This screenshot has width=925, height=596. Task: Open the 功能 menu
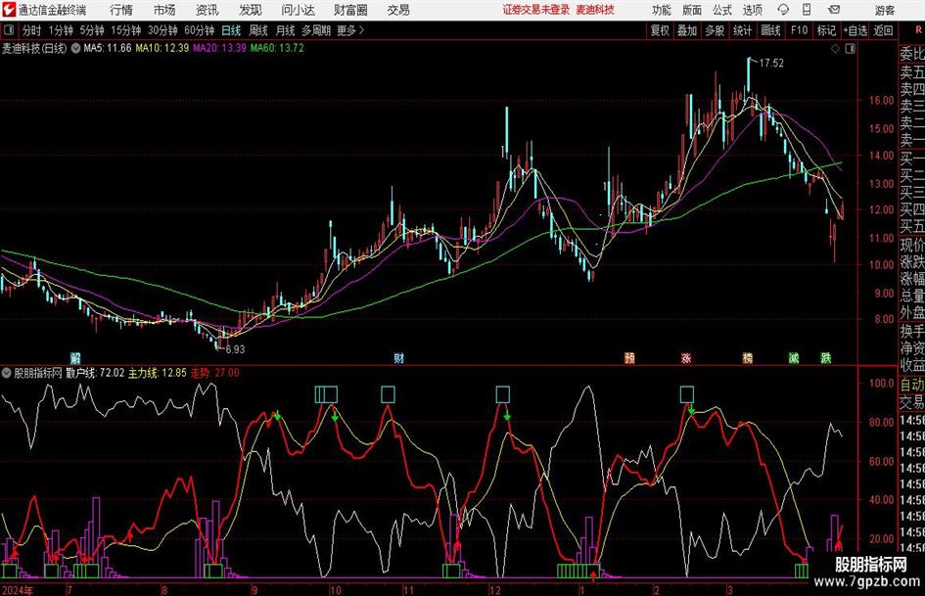[x=662, y=10]
